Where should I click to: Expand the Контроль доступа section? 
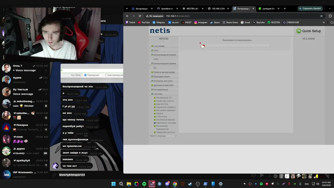point(163,81)
